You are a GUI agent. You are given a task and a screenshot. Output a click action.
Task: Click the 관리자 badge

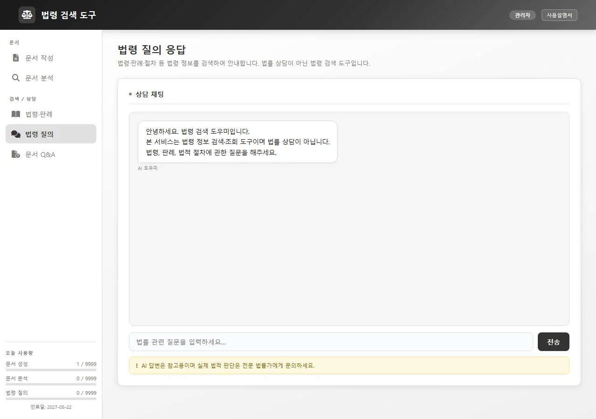click(x=522, y=15)
